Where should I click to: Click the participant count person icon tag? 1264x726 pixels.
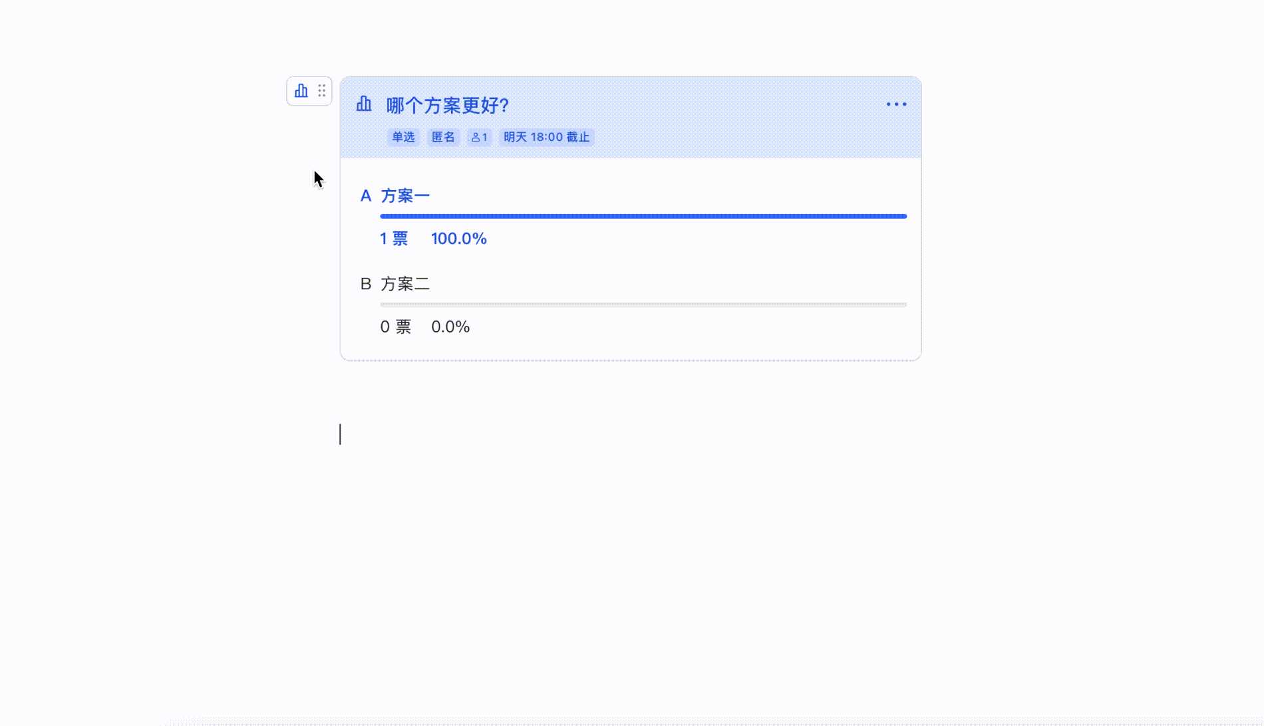pos(479,137)
